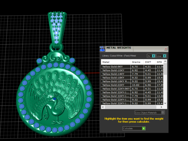Select the Yellow Gold:18KY row
Image resolution: width=188 pixels, height=141 pixels.
click(x=132, y=78)
